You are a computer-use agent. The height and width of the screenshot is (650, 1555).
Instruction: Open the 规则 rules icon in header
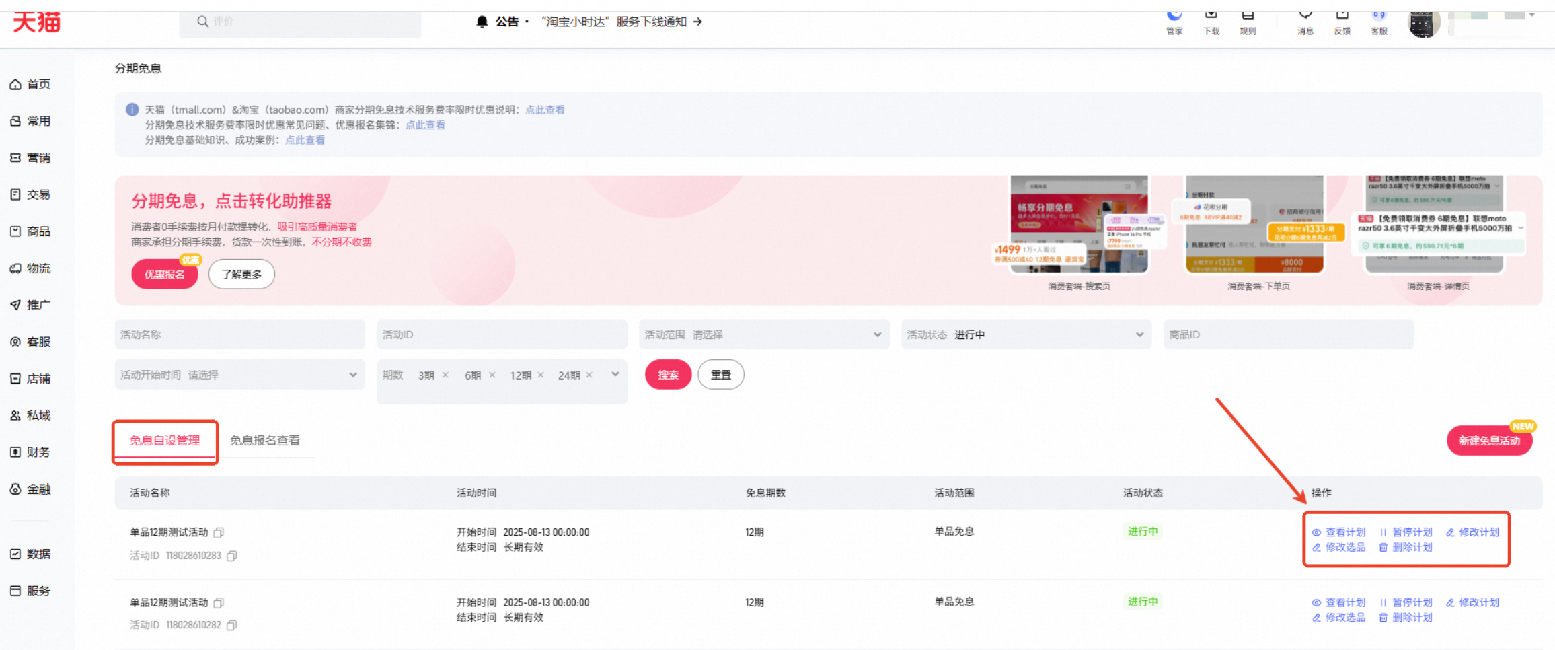[x=1248, y=16]
